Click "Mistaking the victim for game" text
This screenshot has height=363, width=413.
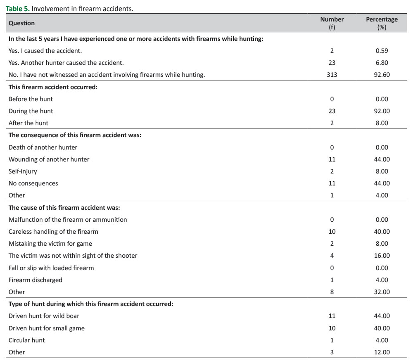50,244
